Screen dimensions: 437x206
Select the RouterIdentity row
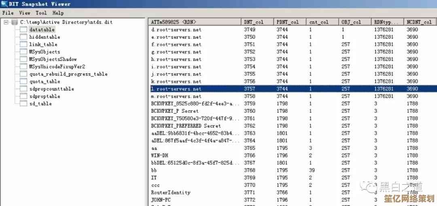click(171, 193)
